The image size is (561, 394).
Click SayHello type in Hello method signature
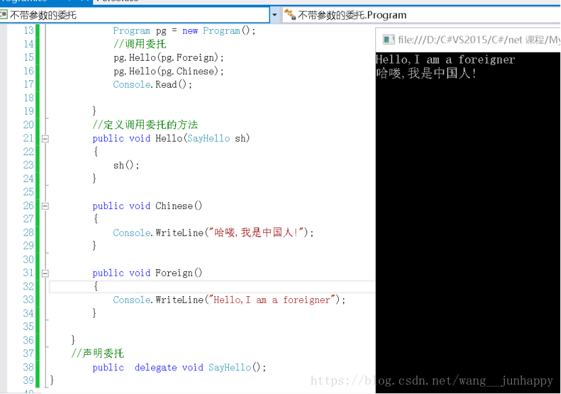209,138
